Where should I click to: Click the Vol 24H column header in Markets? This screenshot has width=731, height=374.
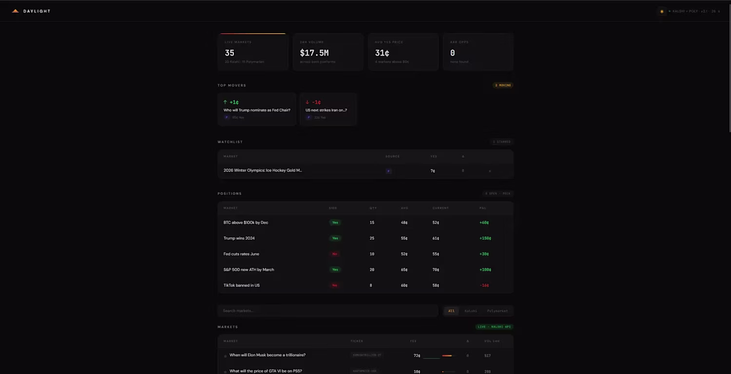coord(491,341)
